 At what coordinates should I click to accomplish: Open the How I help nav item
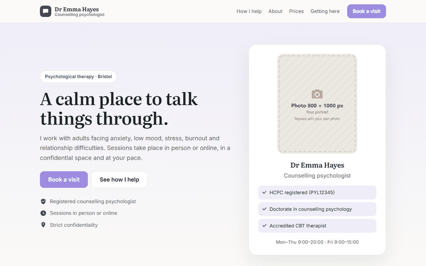249,11
